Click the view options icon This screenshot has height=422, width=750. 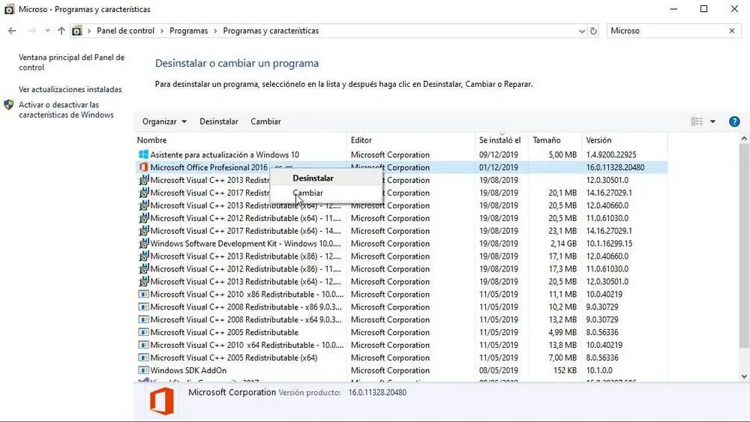click(697, 121)
